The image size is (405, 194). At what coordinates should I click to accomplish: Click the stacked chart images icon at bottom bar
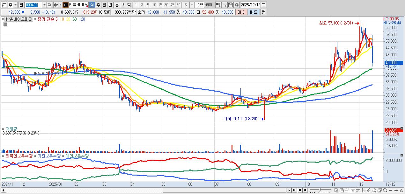pos(380,190)
